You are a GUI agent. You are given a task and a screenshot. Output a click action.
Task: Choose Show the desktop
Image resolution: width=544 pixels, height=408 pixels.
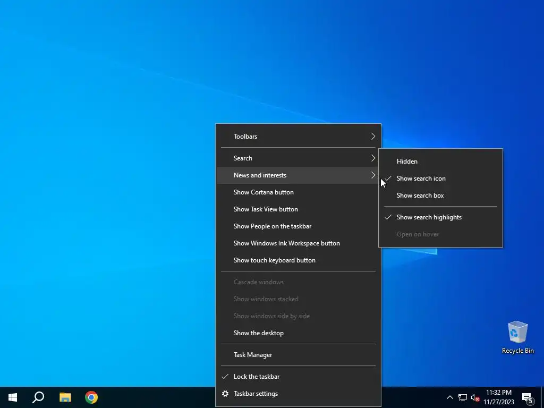[x=298, y=333]
